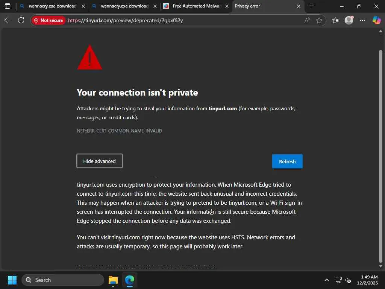Add page to favorites with star icon

click(x=319, y=20)
